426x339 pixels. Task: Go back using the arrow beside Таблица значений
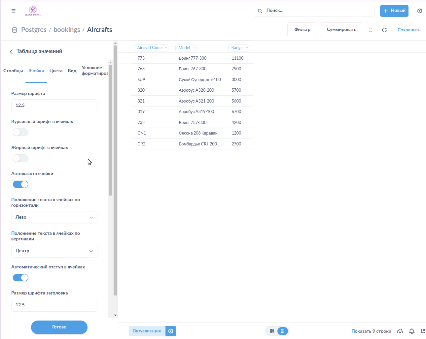tap(11, 52)
